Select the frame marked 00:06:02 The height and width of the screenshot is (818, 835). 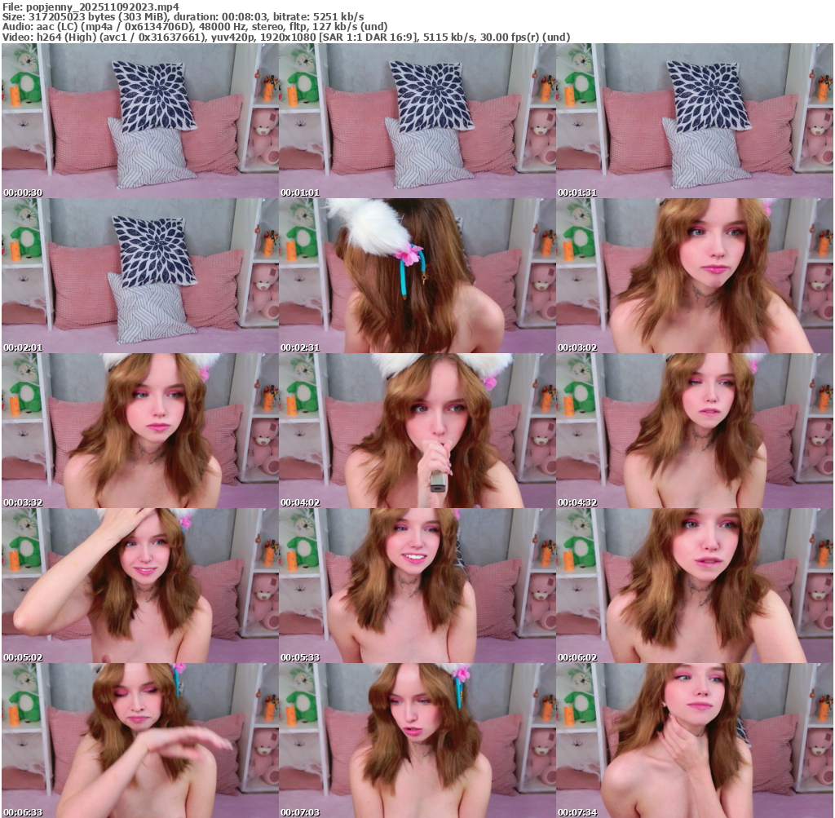click(694, 586)
